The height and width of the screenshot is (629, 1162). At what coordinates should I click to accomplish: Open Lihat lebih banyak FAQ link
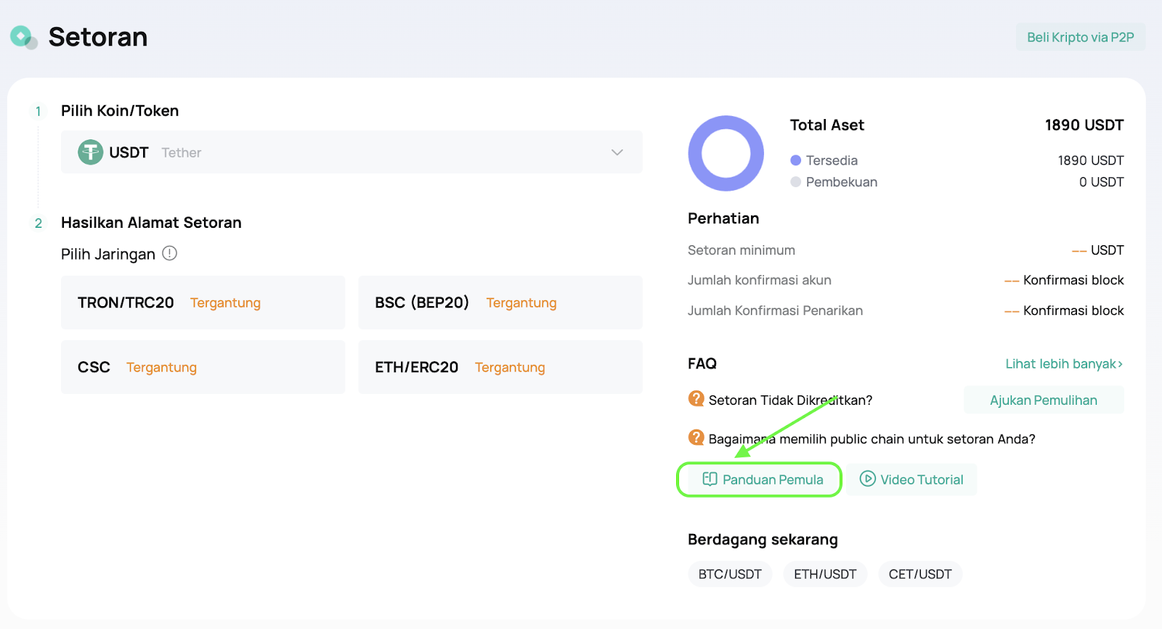(x=1064, y=364)
